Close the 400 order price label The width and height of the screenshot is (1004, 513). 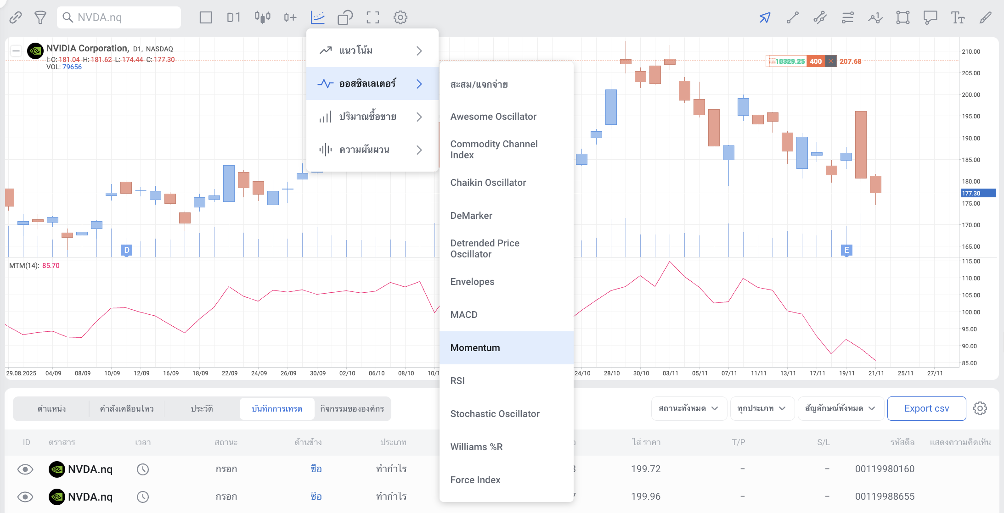pos(831,61)
